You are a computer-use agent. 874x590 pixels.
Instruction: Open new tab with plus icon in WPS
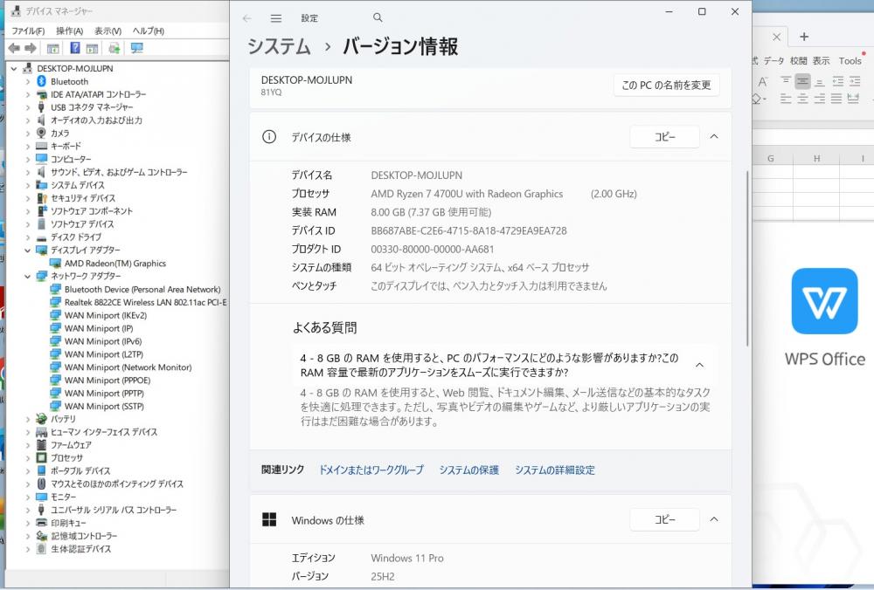point(804,37)
